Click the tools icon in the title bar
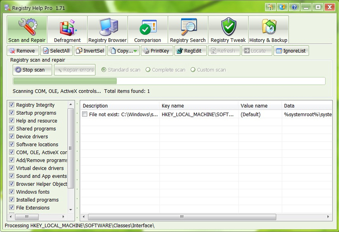339x232 pixels. [x=271, y=7]
